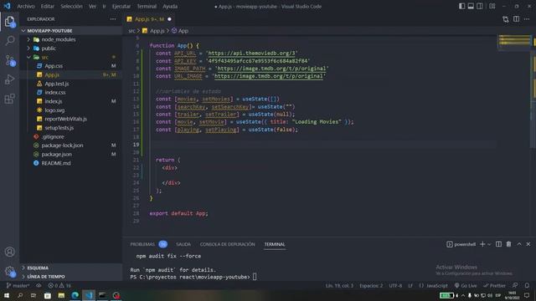Open Editar menu
The height and width of the screenshot is (301, 536).
click(47, 6)
